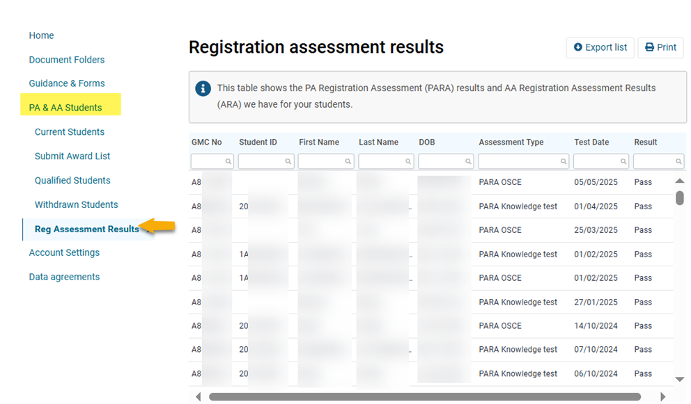Select test date 05/05/2025 cell

596,182
